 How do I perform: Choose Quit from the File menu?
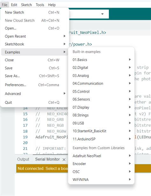click(35, 102)
